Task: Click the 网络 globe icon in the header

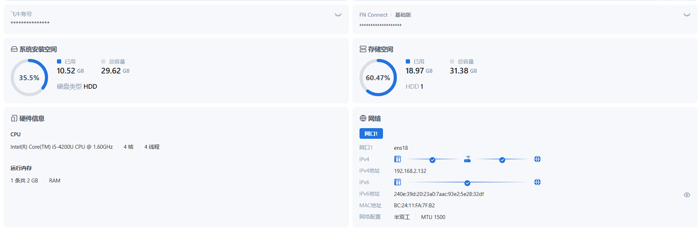Action: tap(363, 118)
